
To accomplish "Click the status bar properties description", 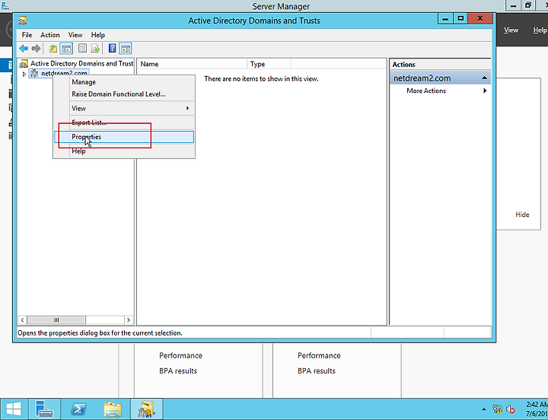I will pyautogui.click(x=100, y=333).
